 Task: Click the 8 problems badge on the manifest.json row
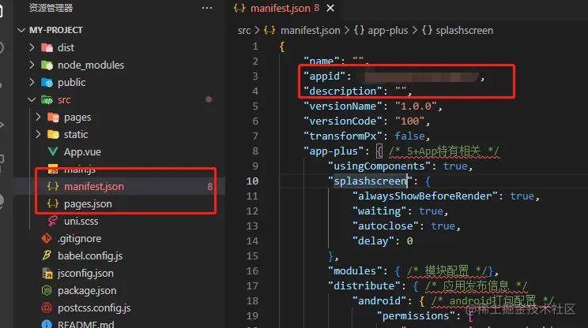pos(210,186)
